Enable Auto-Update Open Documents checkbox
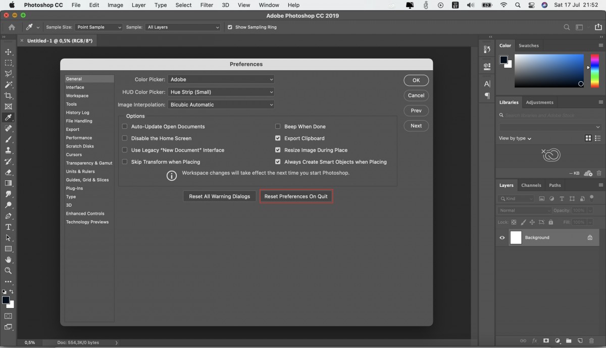The height and width of the screenshot is (348, 606). pyautogui.click(x=125, y=127)
